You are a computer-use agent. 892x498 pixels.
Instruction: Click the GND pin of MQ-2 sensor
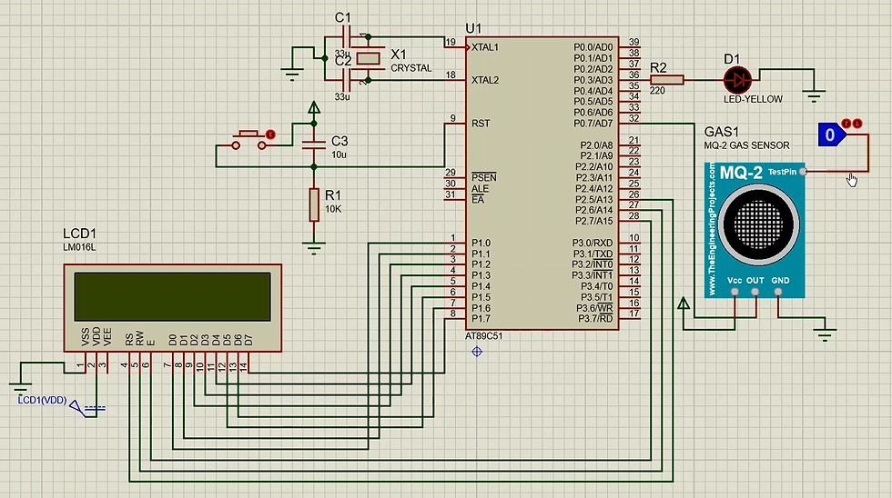(778, 292)
